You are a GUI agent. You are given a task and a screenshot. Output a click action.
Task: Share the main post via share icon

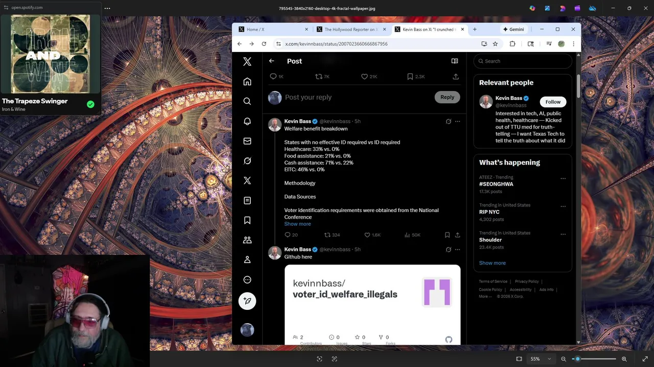pyautogui.click(x=456, y=76)
